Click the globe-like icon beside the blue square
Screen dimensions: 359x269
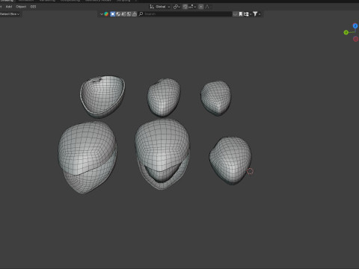pyautogui.click(x=118, y=14)
